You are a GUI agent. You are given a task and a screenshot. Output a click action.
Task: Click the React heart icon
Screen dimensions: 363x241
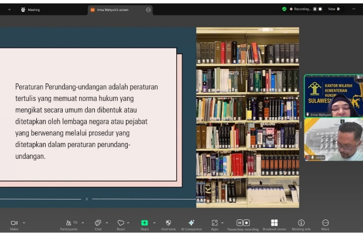pos(121,223)
